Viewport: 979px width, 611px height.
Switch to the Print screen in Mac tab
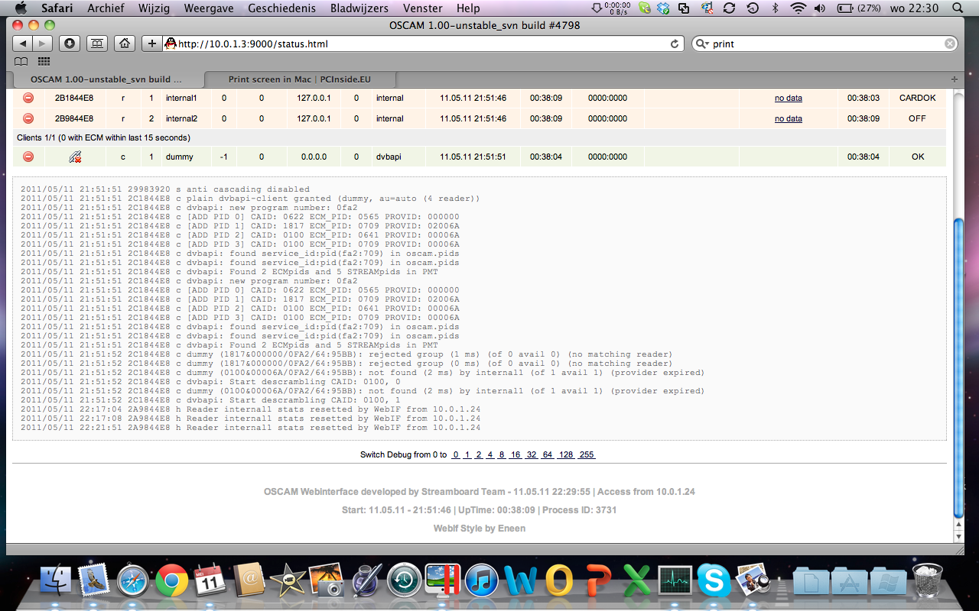pos(300,79)
